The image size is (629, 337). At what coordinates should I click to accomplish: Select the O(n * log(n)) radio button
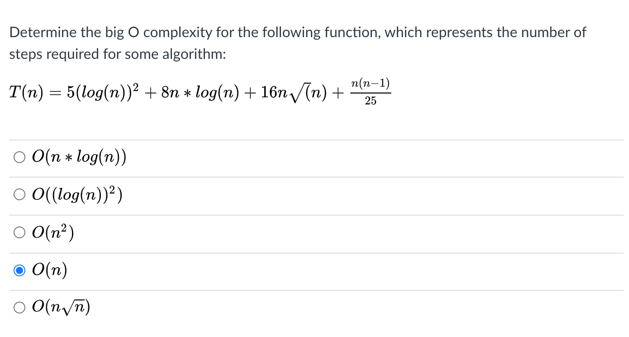tap(19, 157)
